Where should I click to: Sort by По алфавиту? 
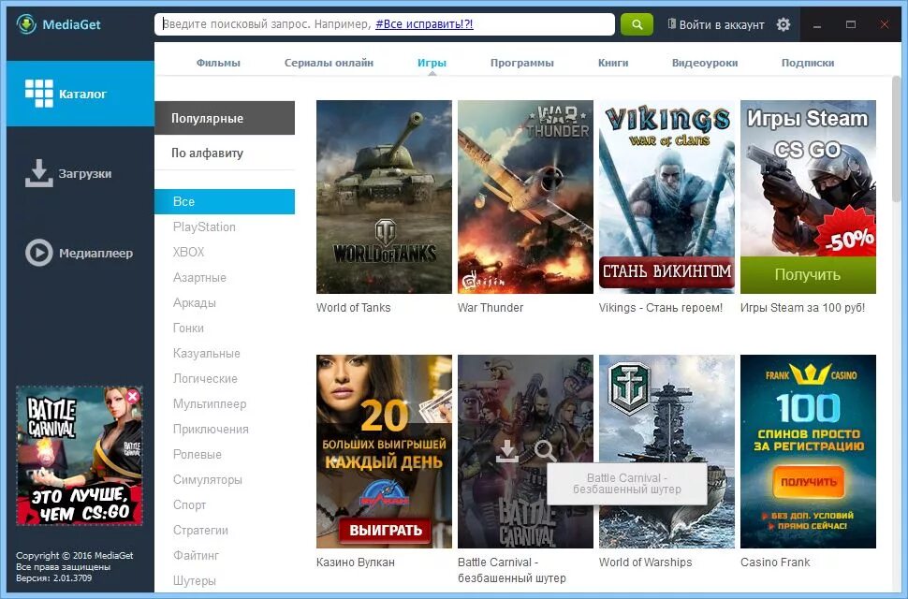225,153
